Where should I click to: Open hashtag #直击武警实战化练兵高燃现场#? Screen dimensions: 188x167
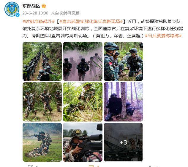click(x=91, y=22)
